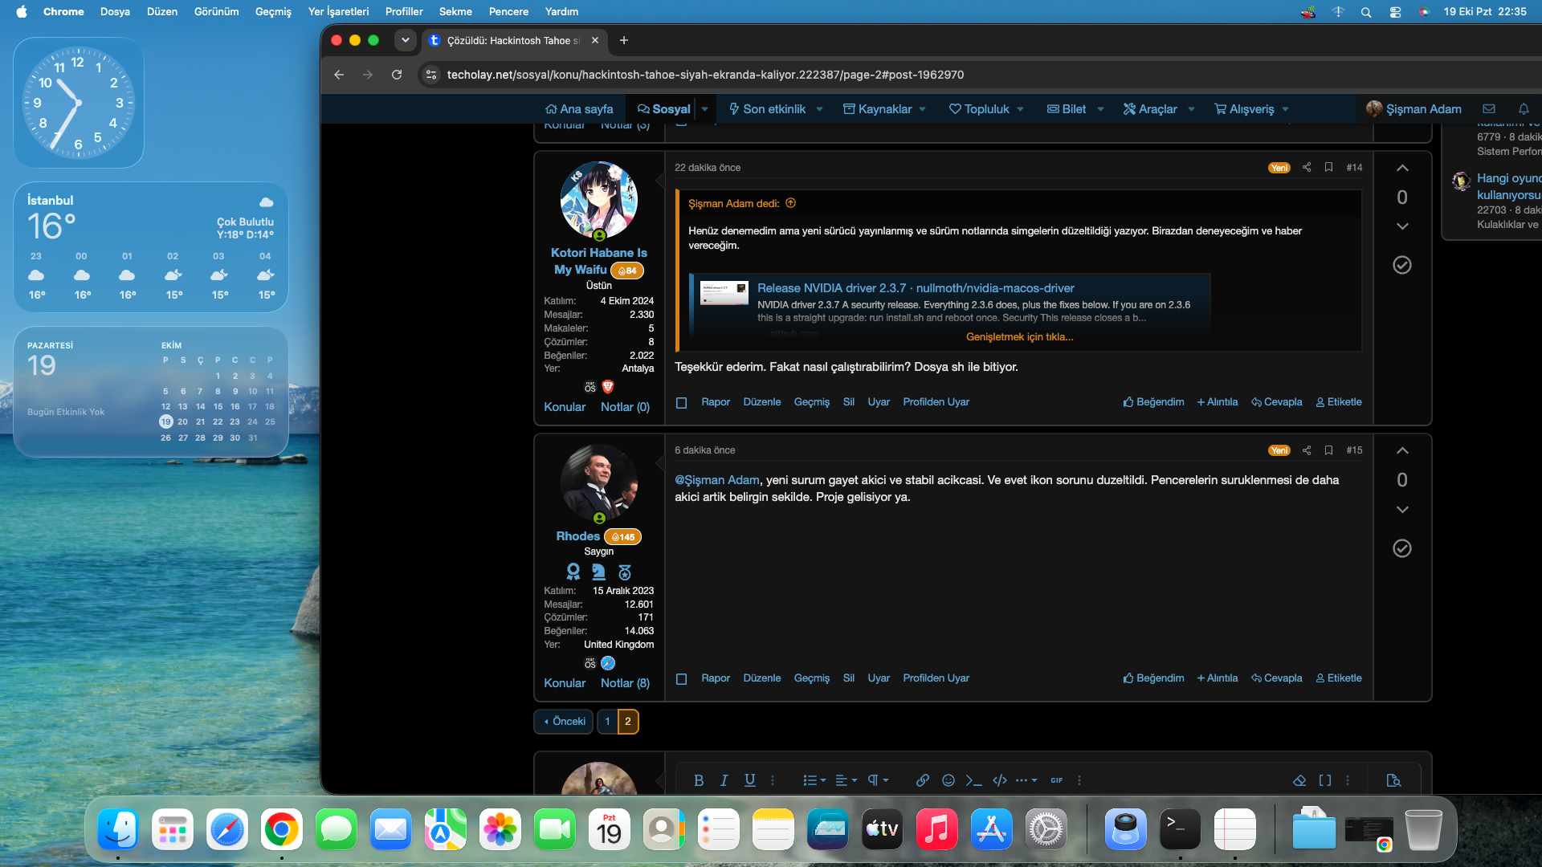Image resolution: width=1542 pixels, height=867 pixels.
Task: Expand the Sosyal menu dropdown arrow
Action: (705, 109)
